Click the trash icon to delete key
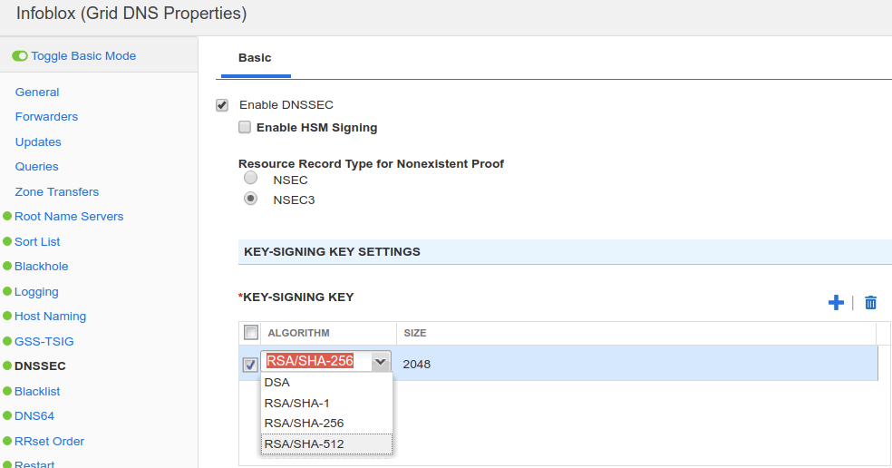The height and width of the screenshot is (468, 892). (870, 303)
